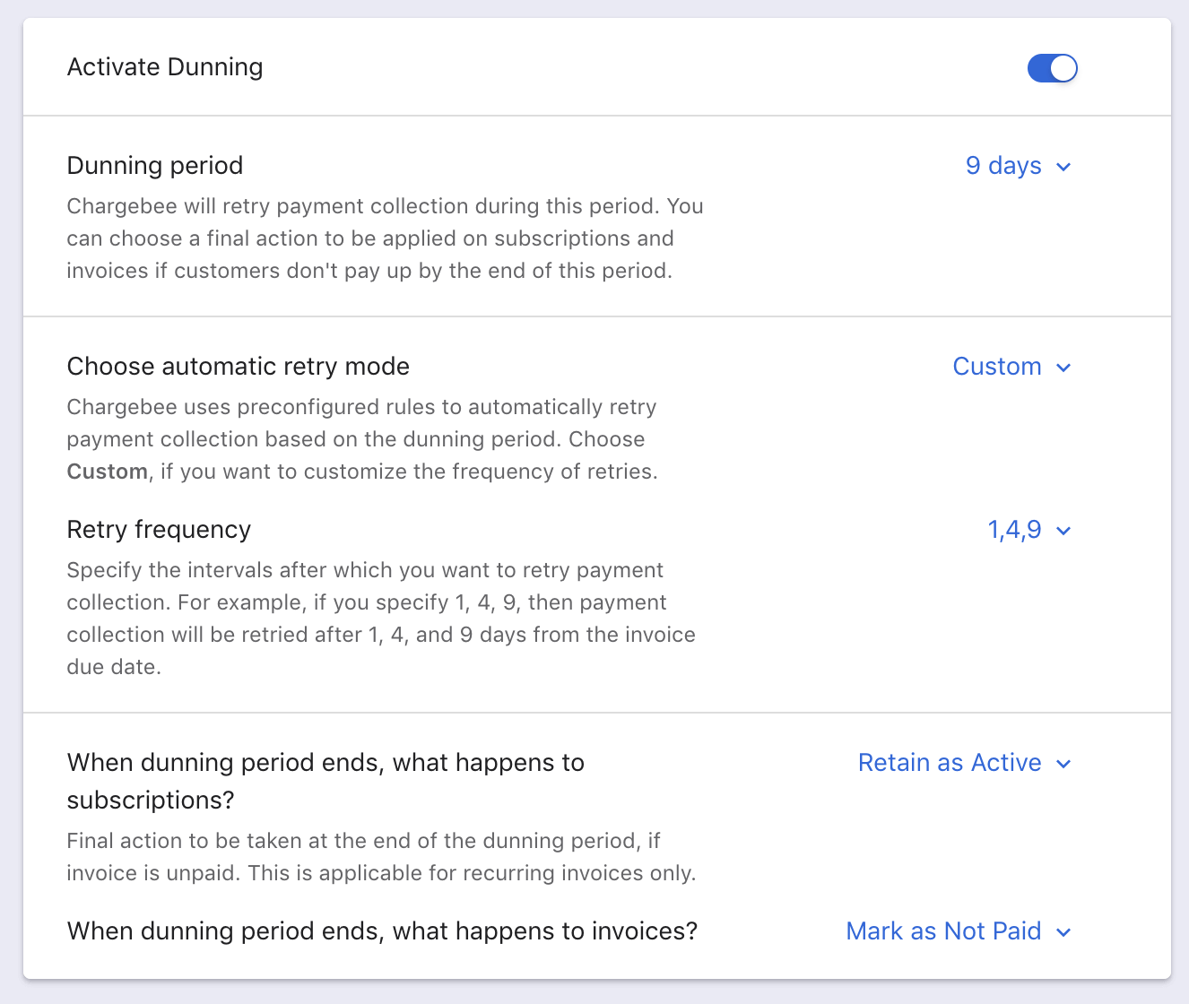
Task: Select the Mark as Not Paid link
Action: [943, 931]
